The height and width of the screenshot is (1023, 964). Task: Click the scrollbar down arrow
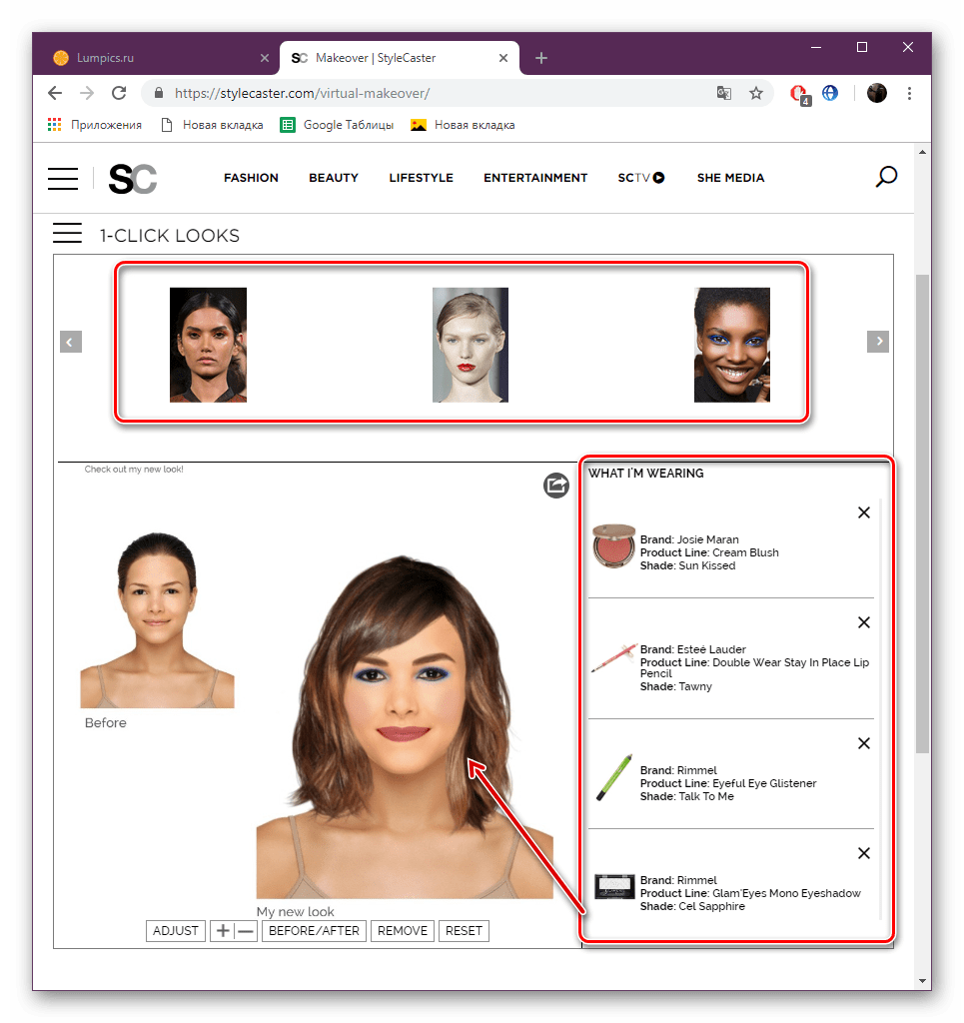coord(922,981)
